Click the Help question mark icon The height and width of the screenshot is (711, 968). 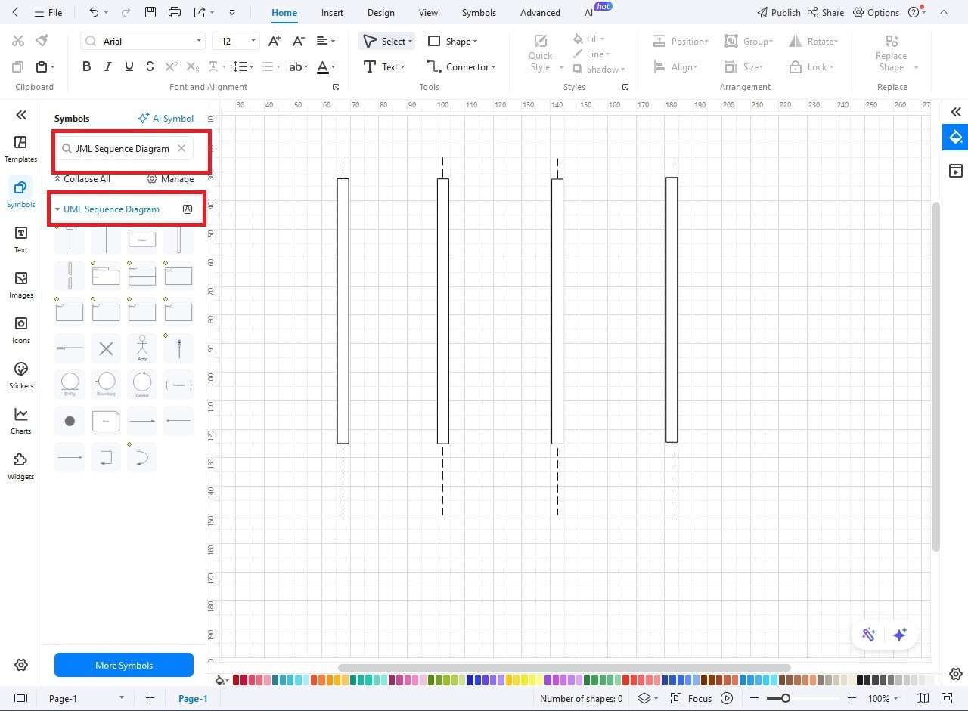click(x=914, y=12)
